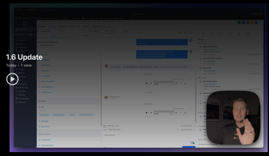Screen dimensions: 269x156
Task: Switch to the Bulk Actions tab
Action: (x=62, y=26)
